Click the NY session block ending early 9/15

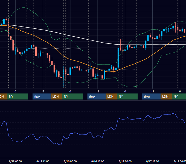18,96
